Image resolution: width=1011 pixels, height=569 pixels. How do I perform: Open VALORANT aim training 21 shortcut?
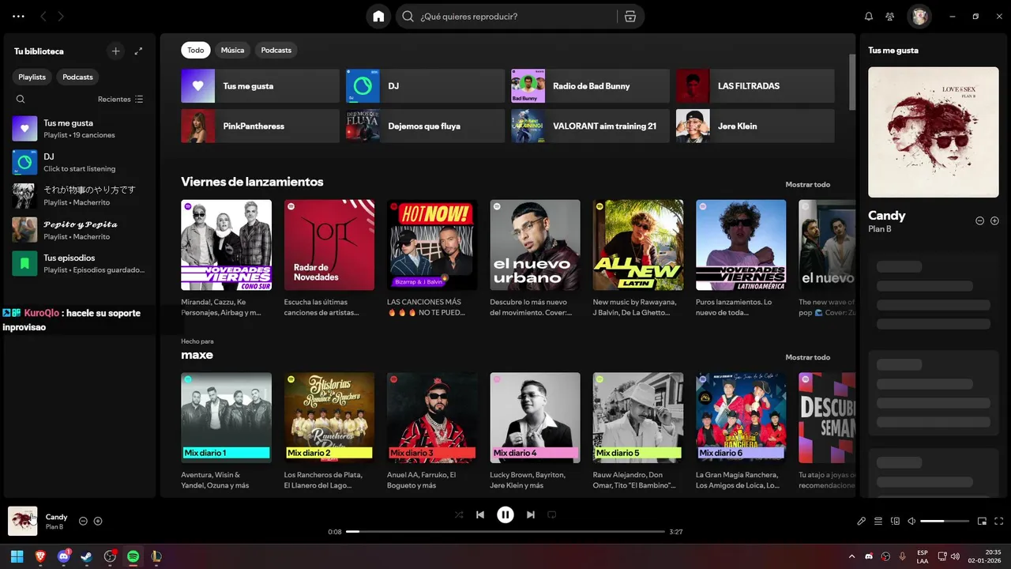[x=590, y=126]
